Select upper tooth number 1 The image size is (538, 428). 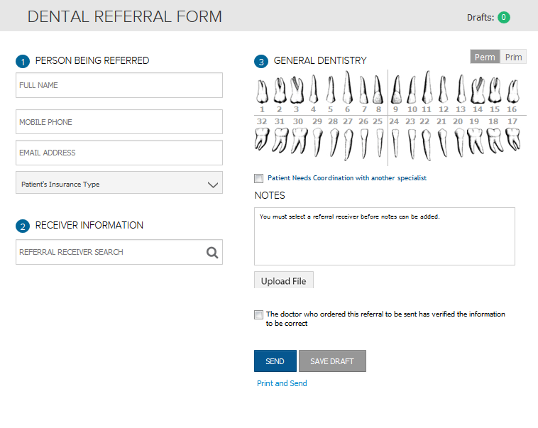click(x=262, y=92)
